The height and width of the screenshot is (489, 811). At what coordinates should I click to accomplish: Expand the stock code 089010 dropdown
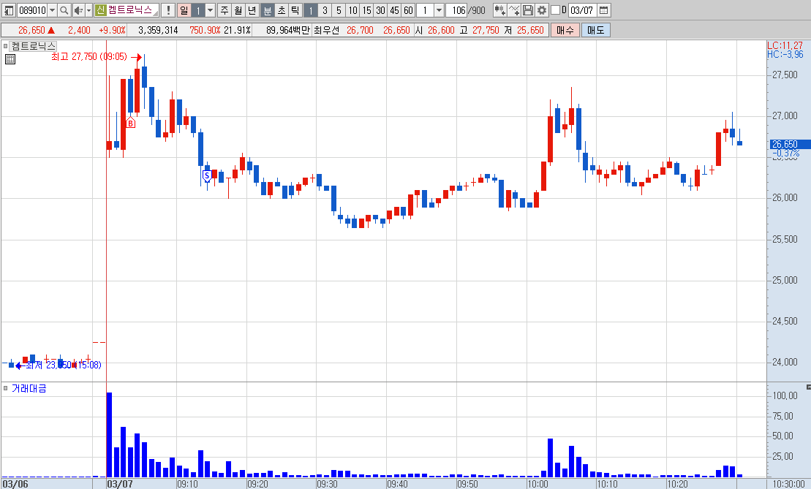(x=52, y=10)
